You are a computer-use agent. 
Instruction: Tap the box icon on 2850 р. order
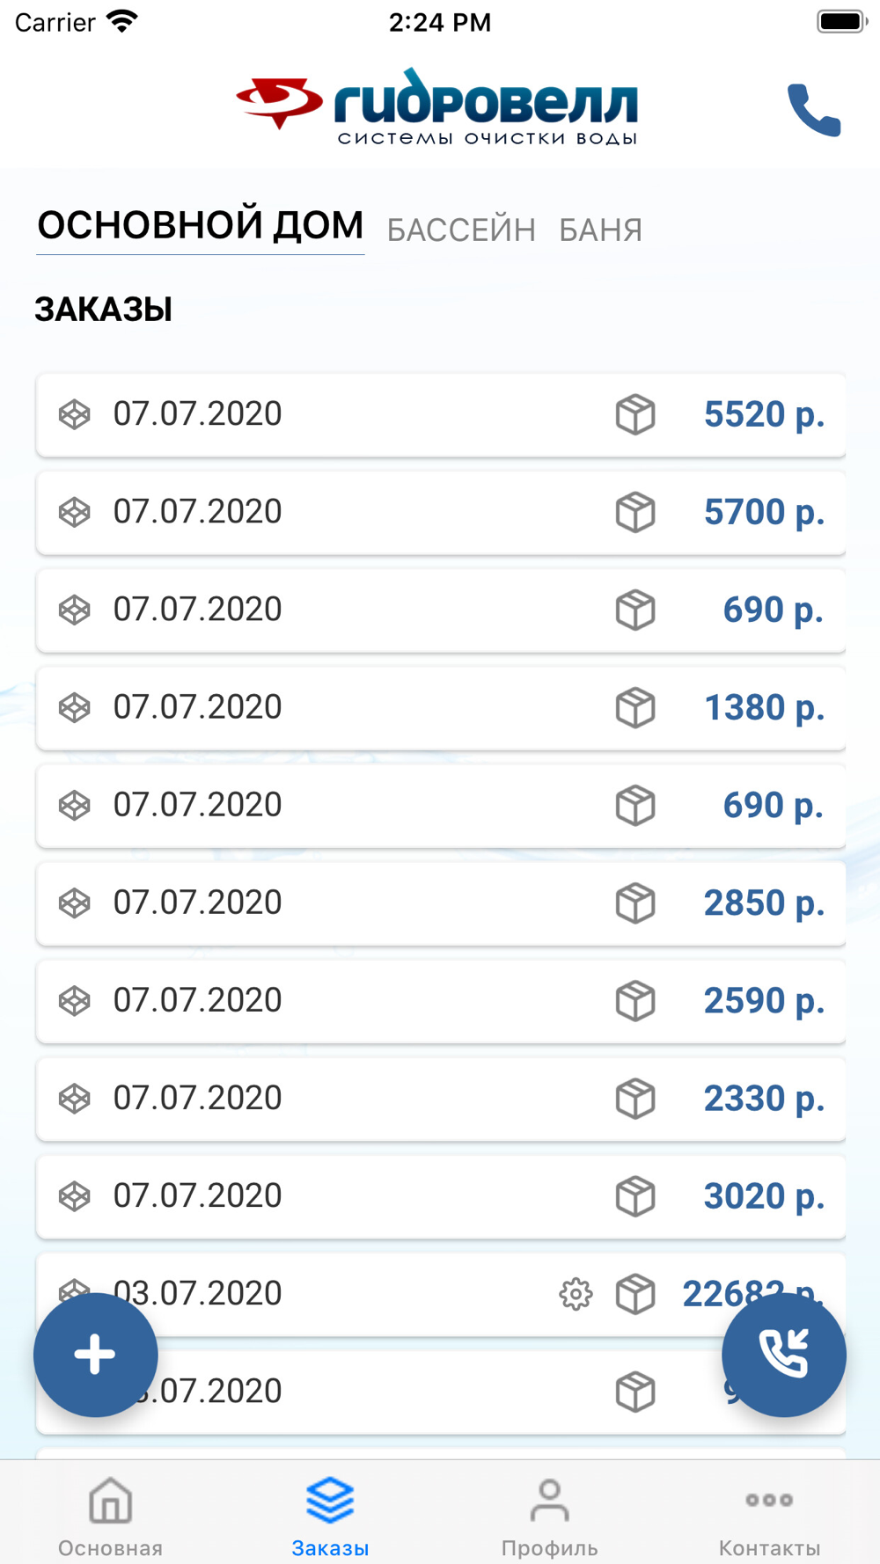pos(635,903)
